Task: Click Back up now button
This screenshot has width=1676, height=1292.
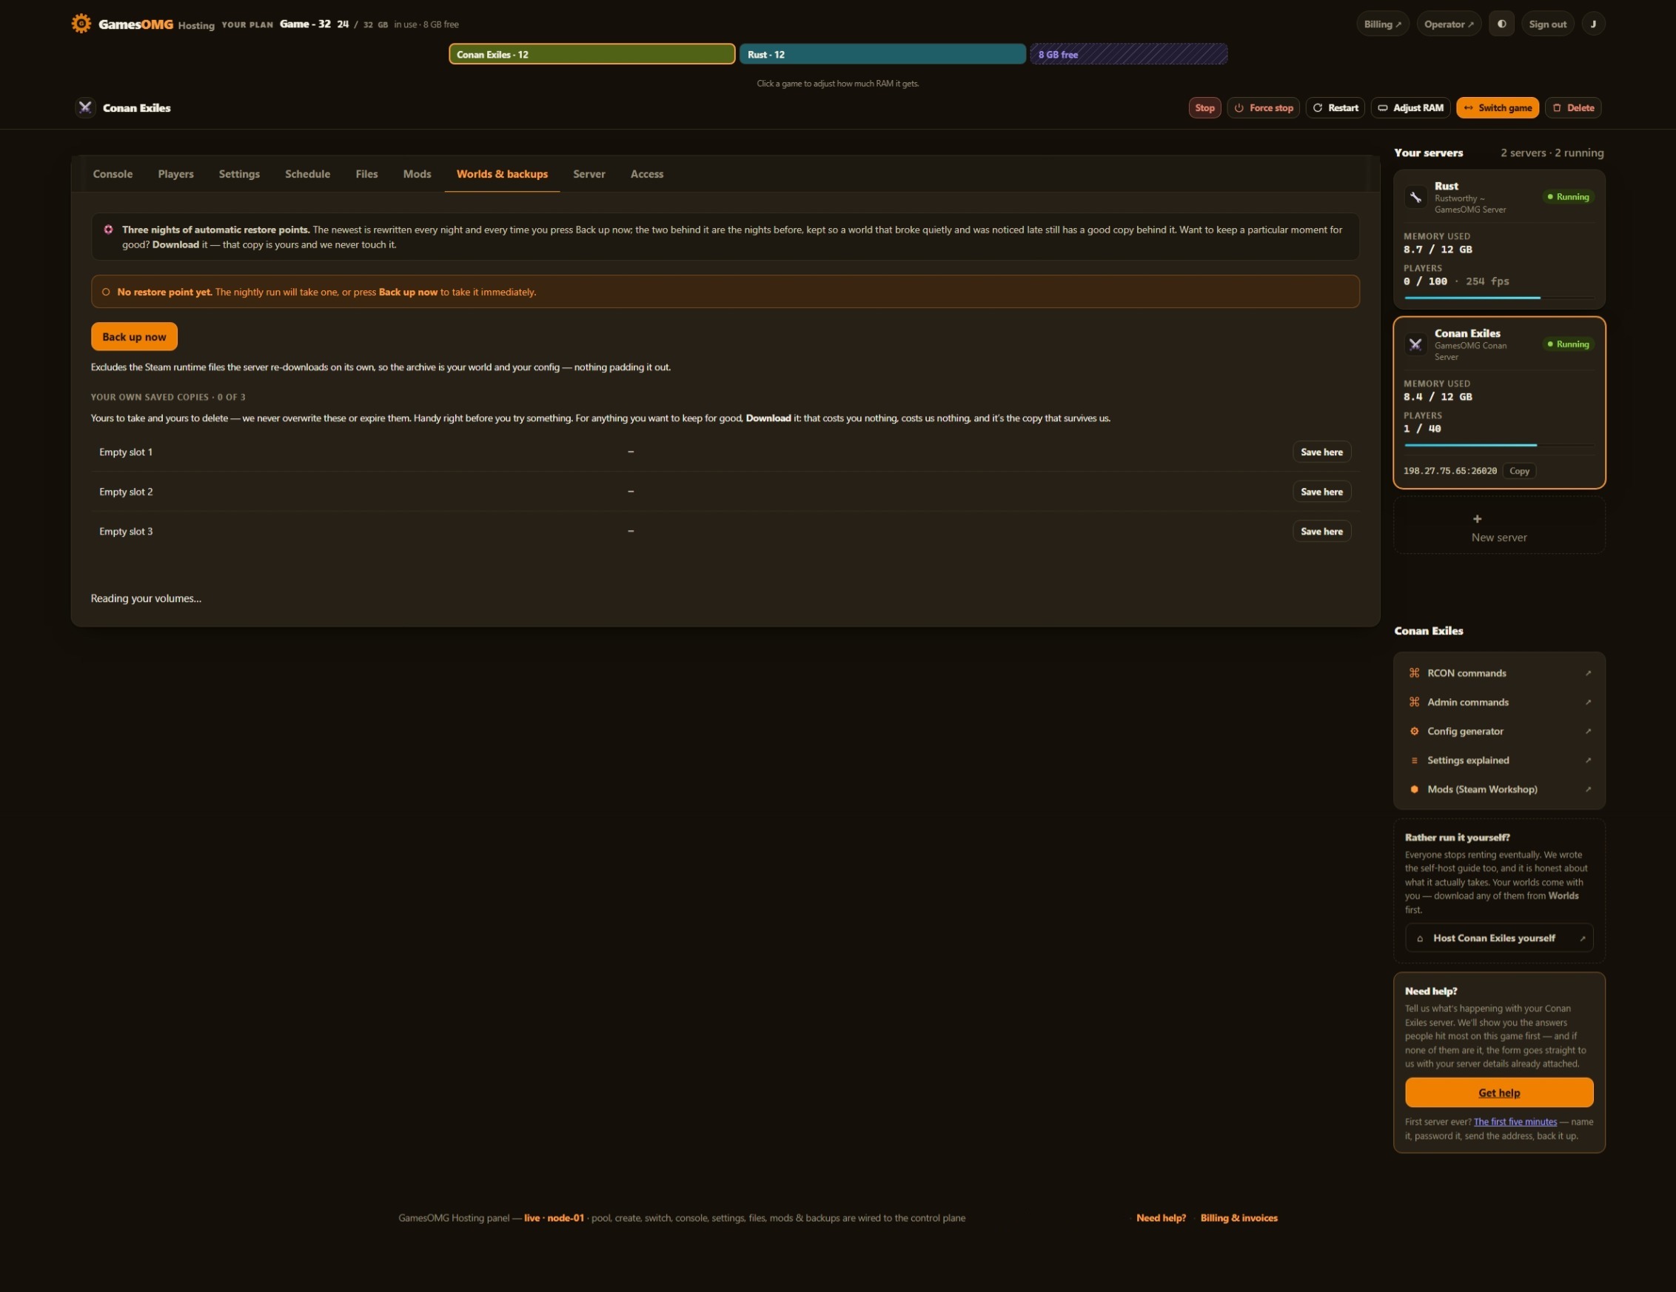Action: coord(133,337)
